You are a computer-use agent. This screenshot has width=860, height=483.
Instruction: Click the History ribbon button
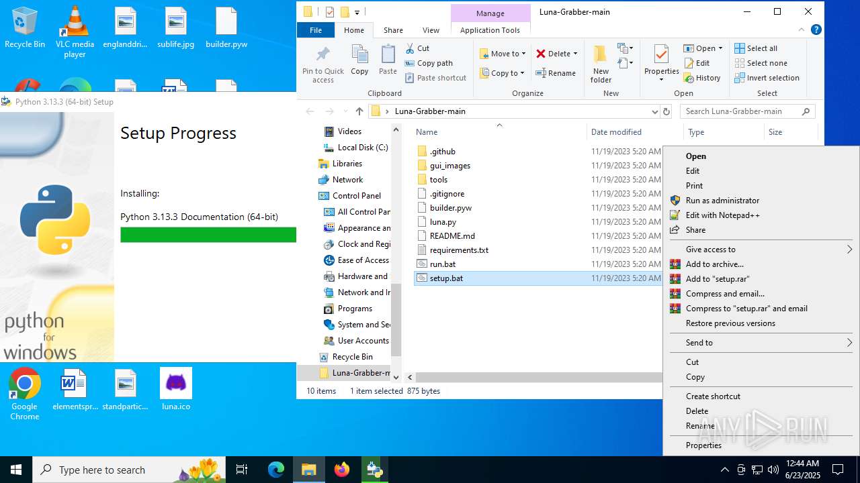[702, 78]
